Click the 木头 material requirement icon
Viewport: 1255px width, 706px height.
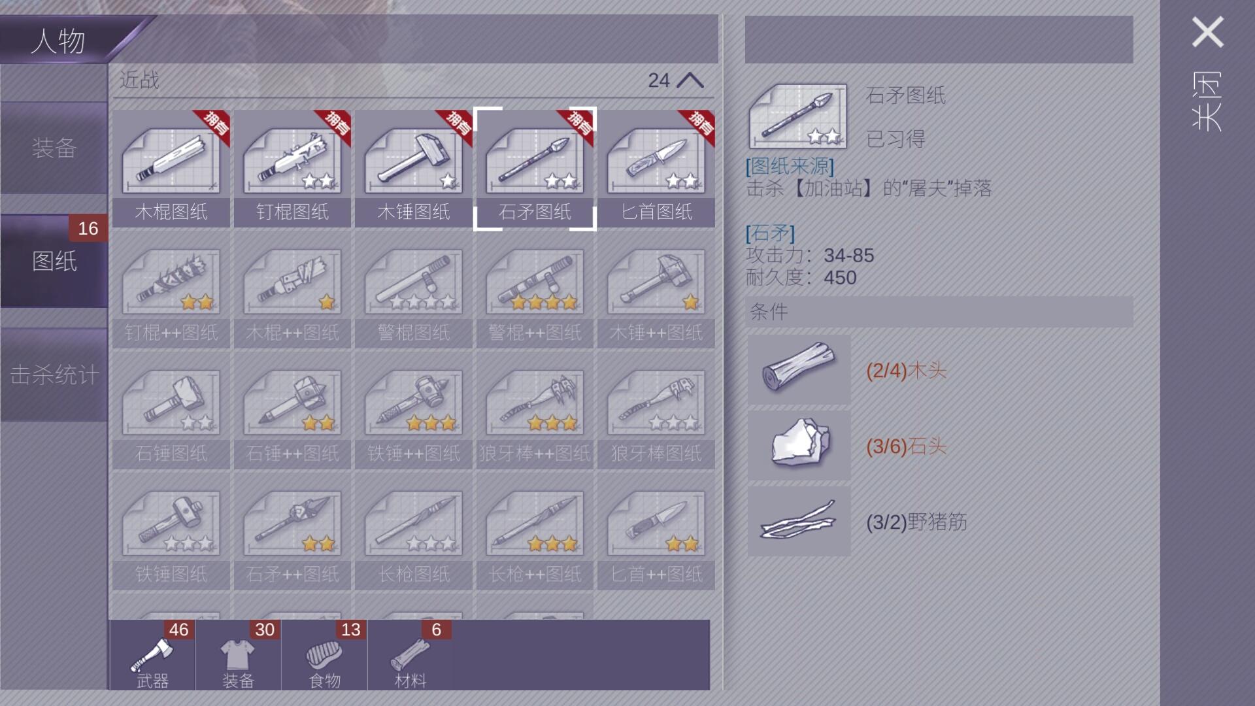799,370
